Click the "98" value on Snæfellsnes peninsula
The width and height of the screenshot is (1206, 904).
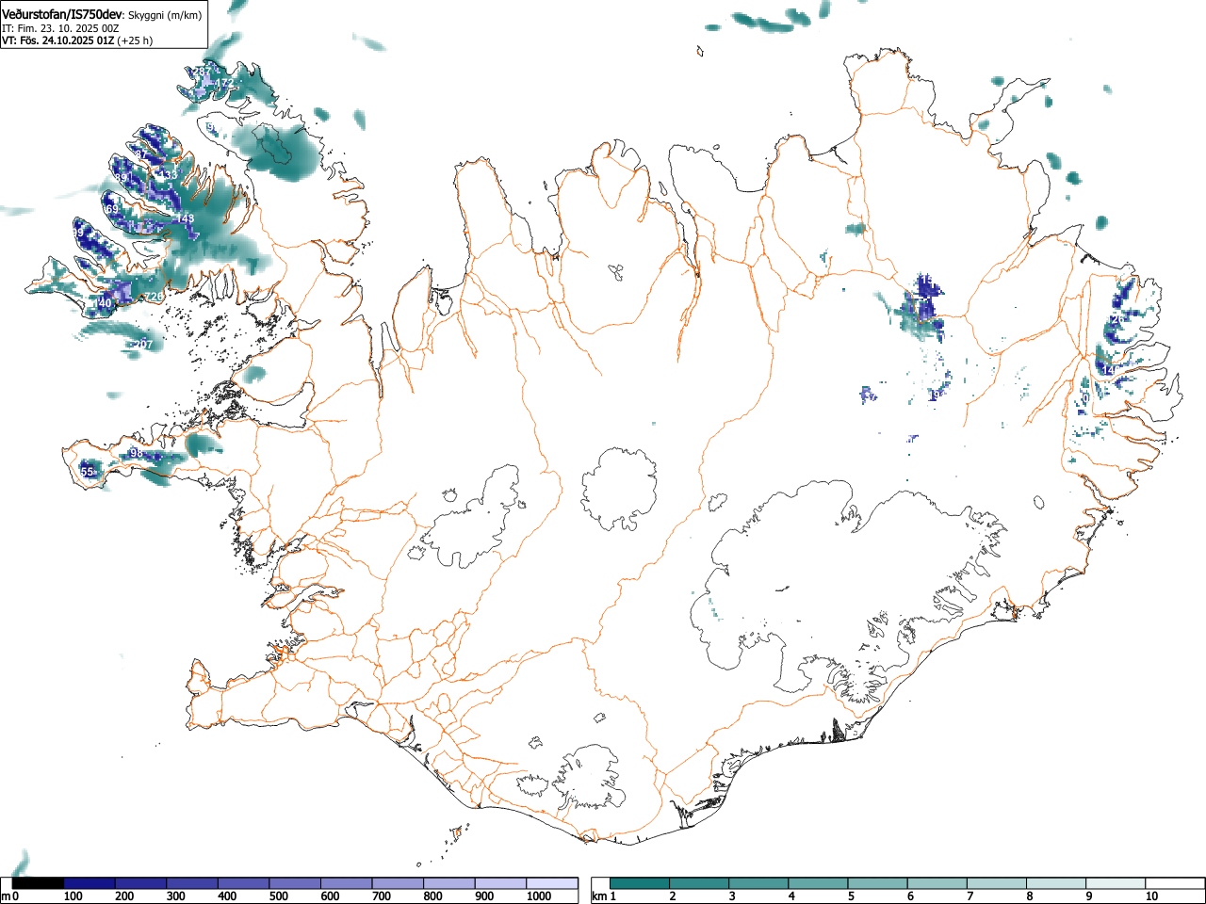coord(137,454)
